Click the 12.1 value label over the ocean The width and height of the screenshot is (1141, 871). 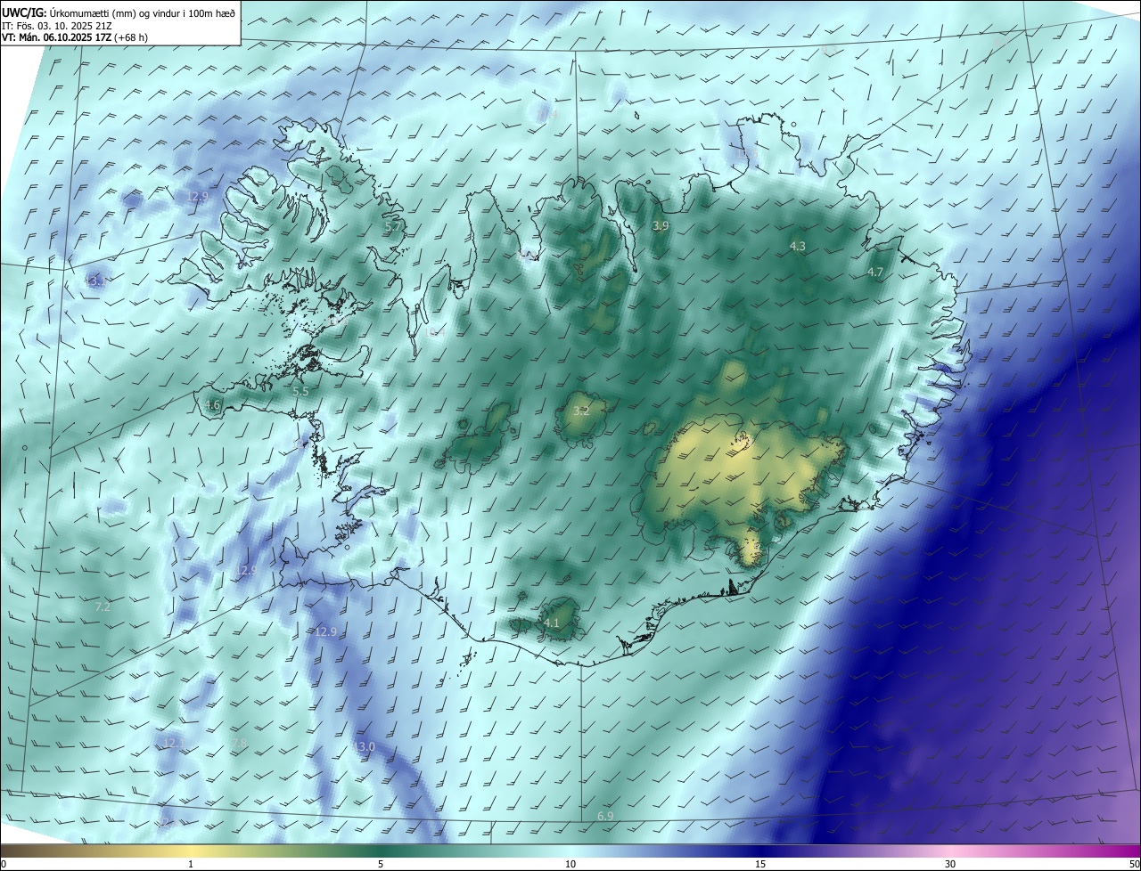[173, 743]
